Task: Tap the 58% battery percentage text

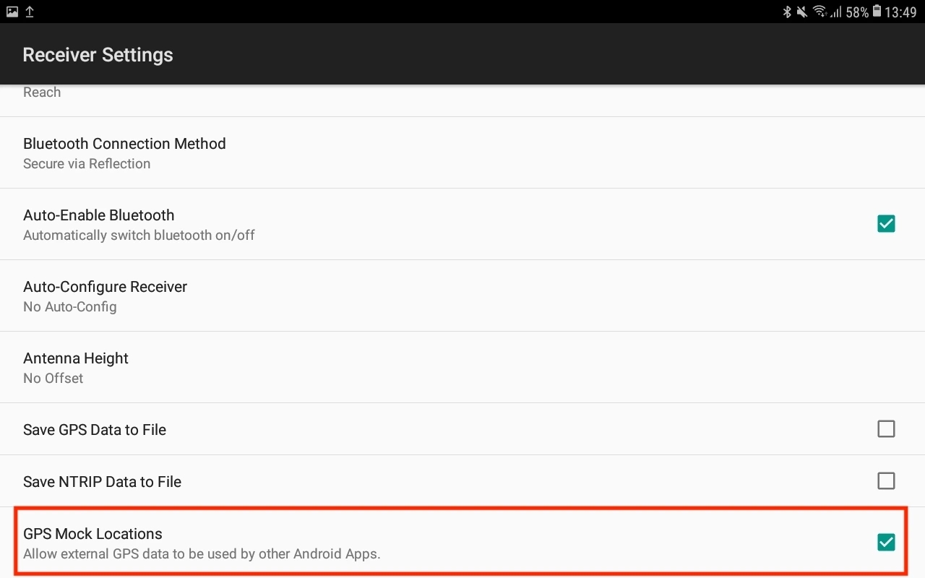Action: pyautogui.click(x=857, y=12)
